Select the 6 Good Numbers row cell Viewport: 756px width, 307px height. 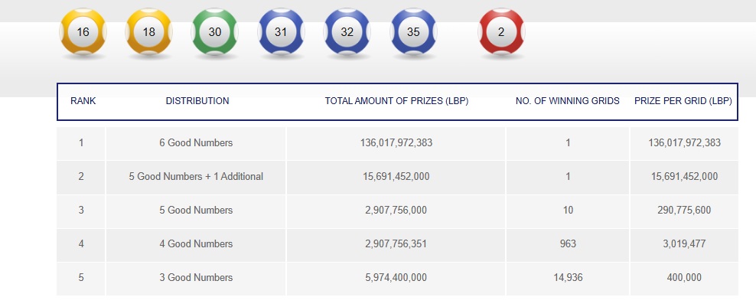[196, 143]
